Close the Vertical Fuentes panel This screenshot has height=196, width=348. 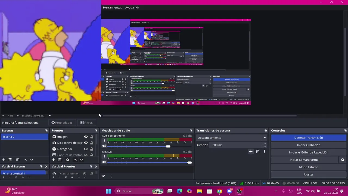[96, 167]
